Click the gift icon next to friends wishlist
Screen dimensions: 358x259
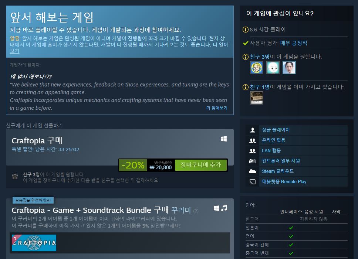tap(15, 177)
